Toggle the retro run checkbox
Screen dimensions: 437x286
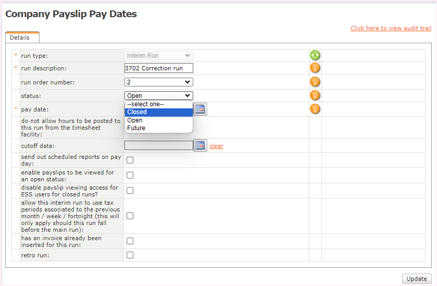click(130, 255)
